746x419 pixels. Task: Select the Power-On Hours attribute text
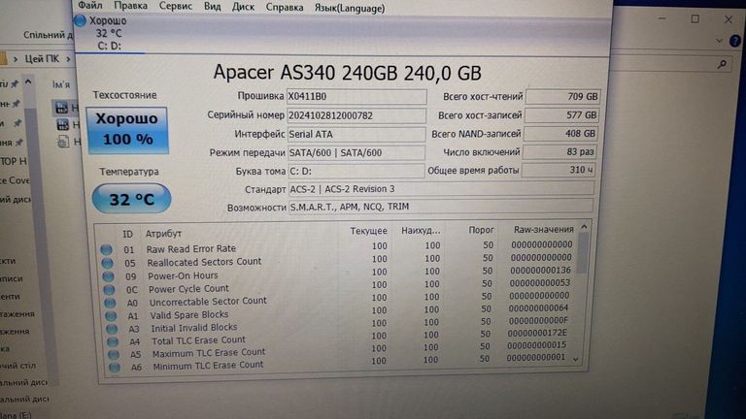[183, 275]
